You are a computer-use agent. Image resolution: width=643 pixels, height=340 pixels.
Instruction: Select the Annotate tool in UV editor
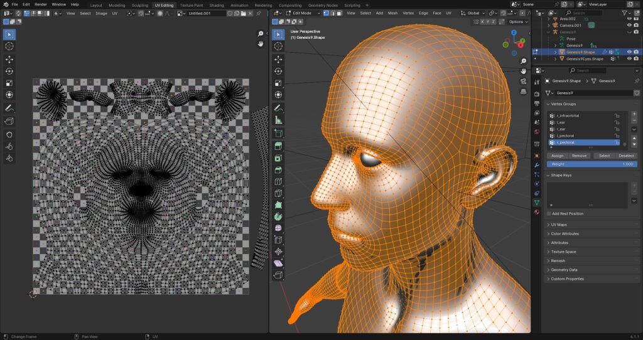pyautogui.click(x=9, y=108)
